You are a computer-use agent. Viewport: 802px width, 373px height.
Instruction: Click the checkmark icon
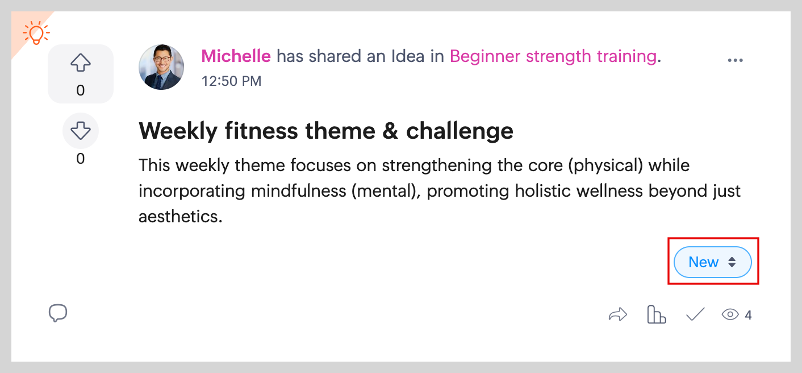(x=695, y=314)
